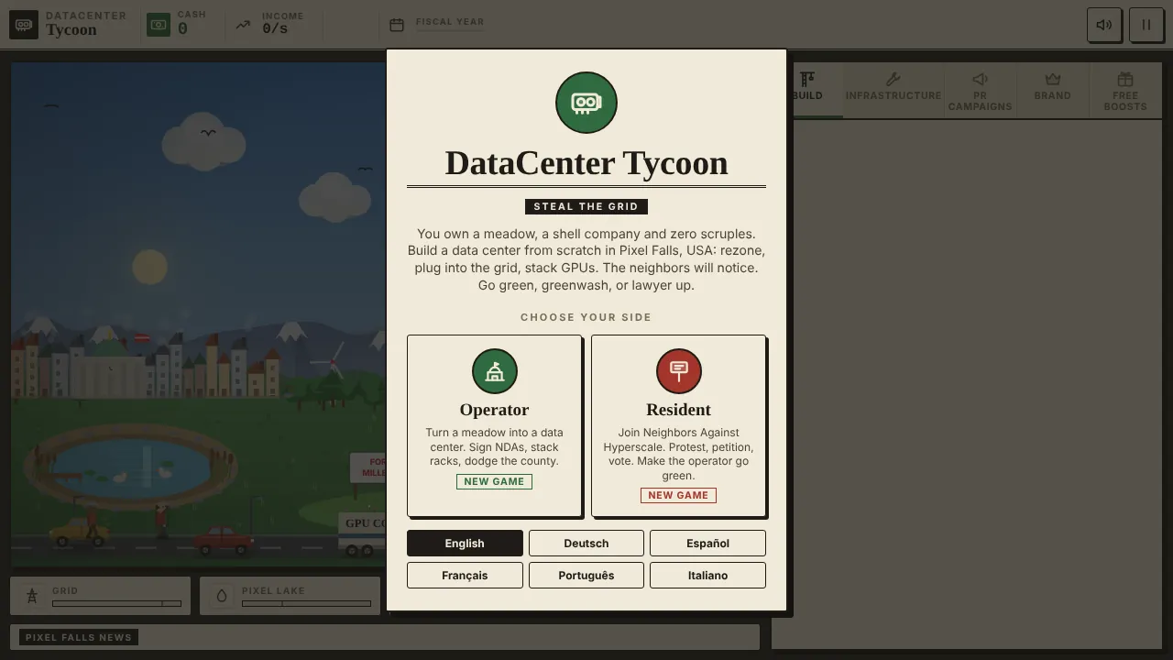Switch language to Português

tap(586, 575)
